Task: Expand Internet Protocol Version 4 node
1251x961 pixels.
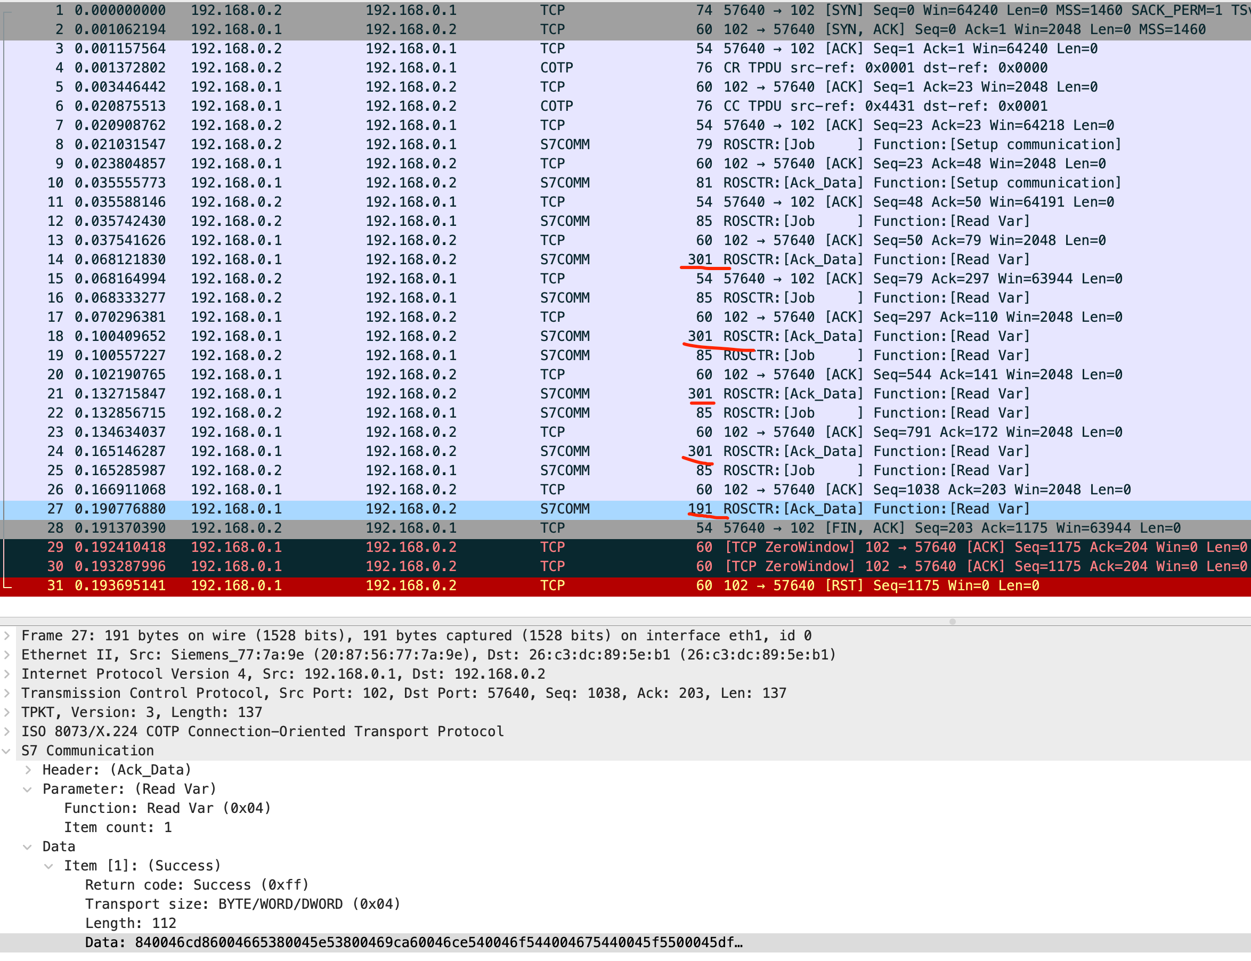Action: point(7,674)
